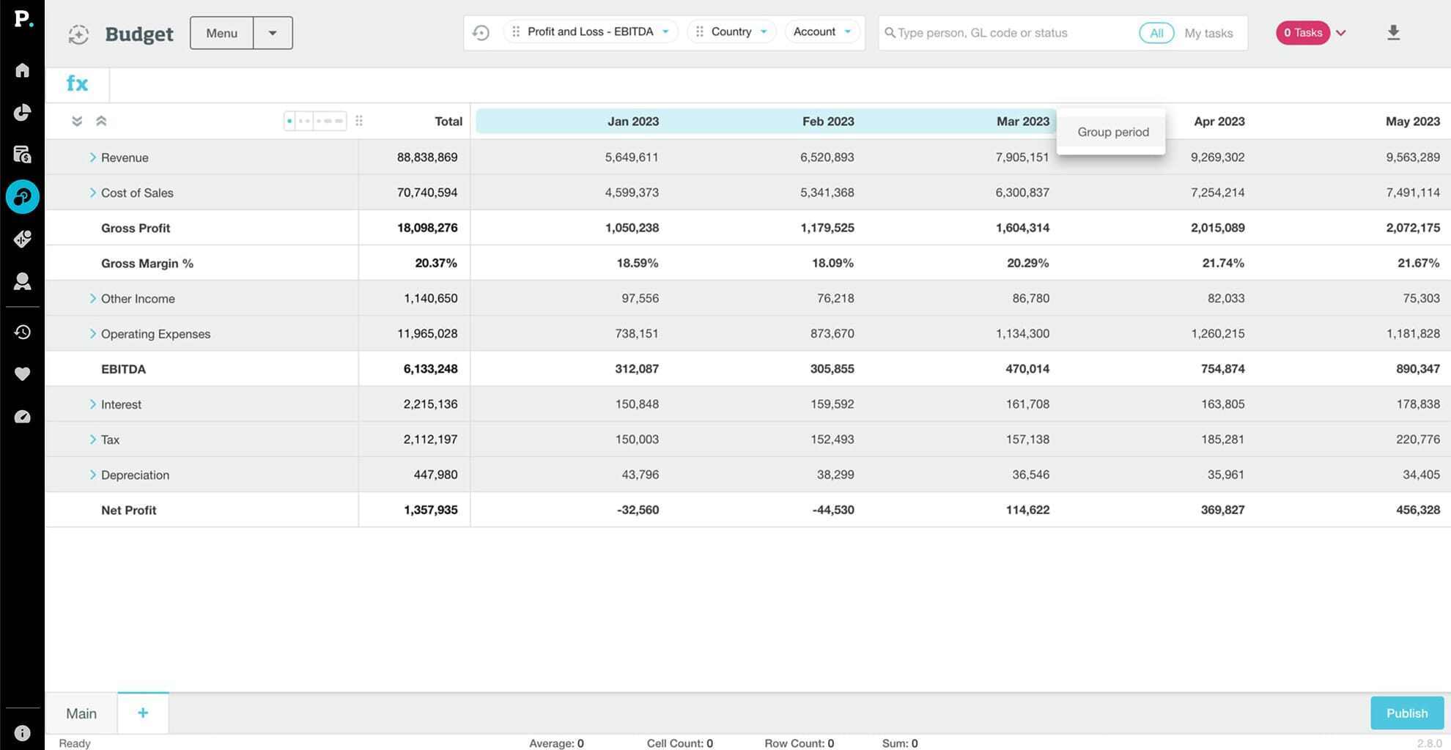Switch to the Main sheet tab
The width and height of the screenshot is (1451, 750).
pyautogui.click(x=81, y=713)
